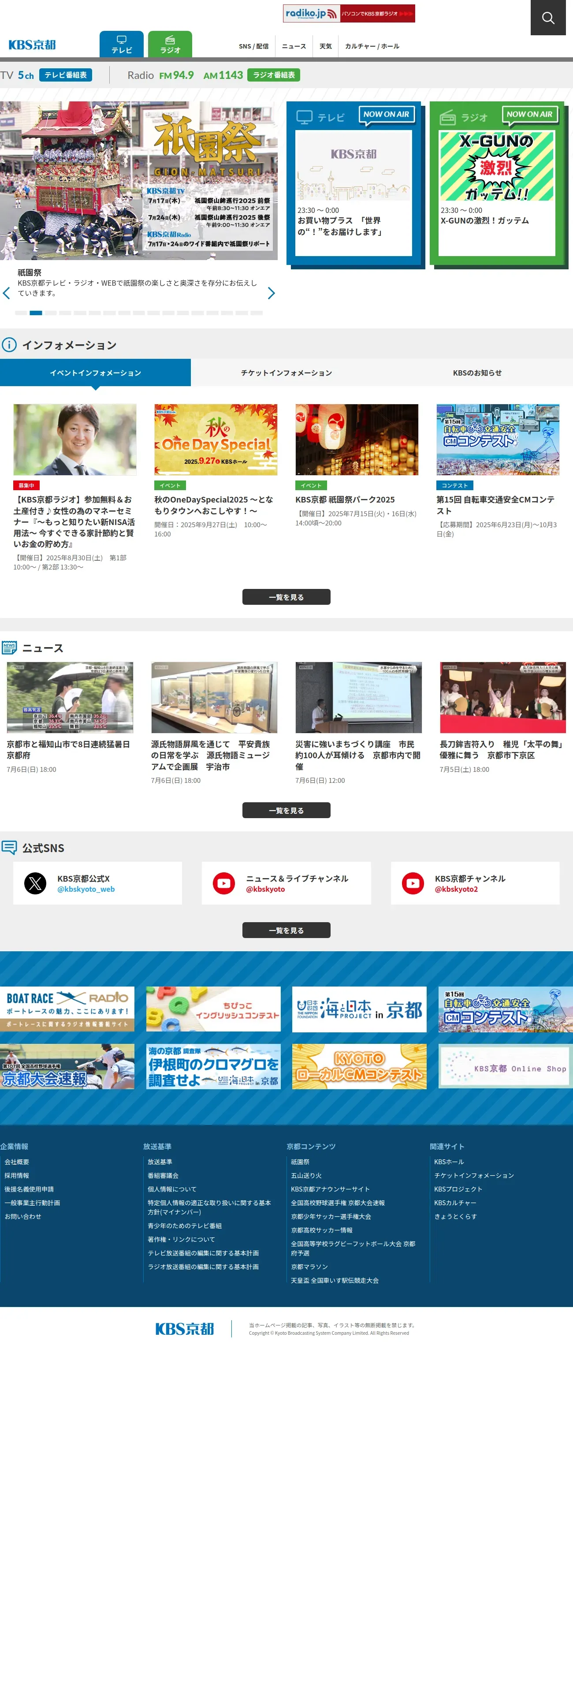Image resolution: width=573 pixels, height=1698 pixels.
Task: Open the KBS京都アナウンサーサイト footer link
Action: [x=330, y=1189]
